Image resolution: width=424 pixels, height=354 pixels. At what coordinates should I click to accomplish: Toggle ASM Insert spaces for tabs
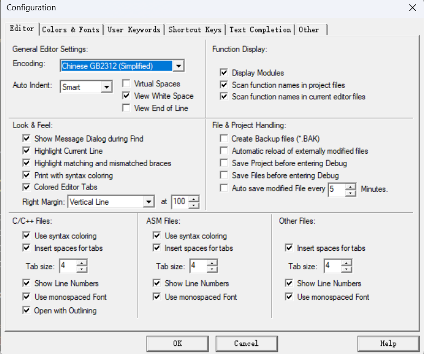tap(157, 248)
